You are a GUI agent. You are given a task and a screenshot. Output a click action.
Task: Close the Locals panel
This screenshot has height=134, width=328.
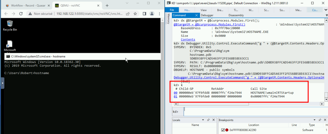click(214, 120)
